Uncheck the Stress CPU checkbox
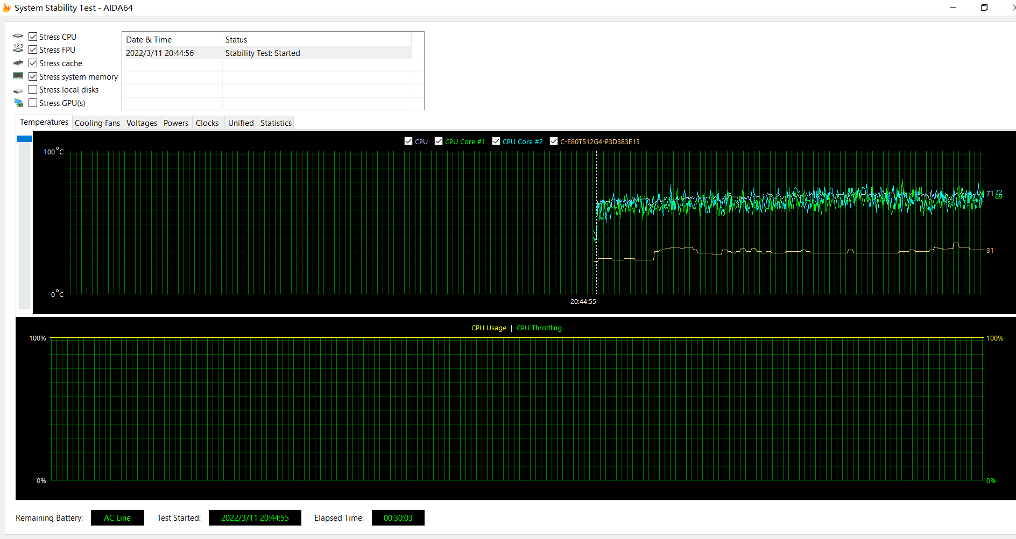 (33, 37)
